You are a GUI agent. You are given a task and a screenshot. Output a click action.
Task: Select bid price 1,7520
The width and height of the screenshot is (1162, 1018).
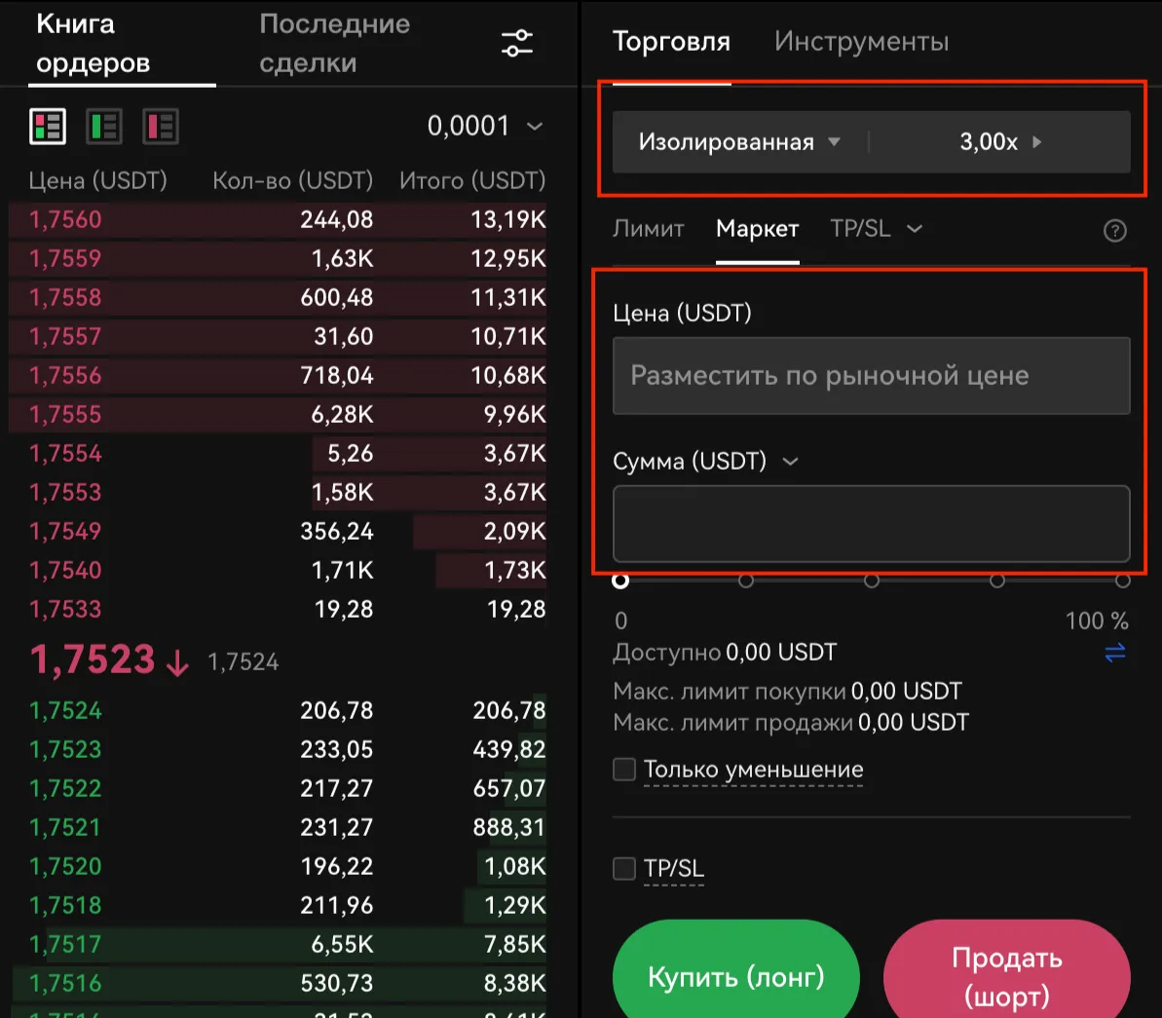[65, 866]
